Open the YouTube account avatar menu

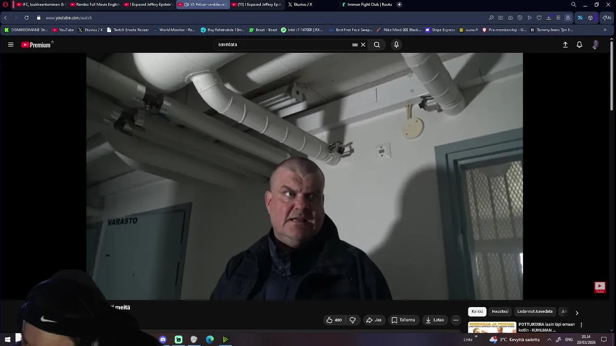[595, 45]
